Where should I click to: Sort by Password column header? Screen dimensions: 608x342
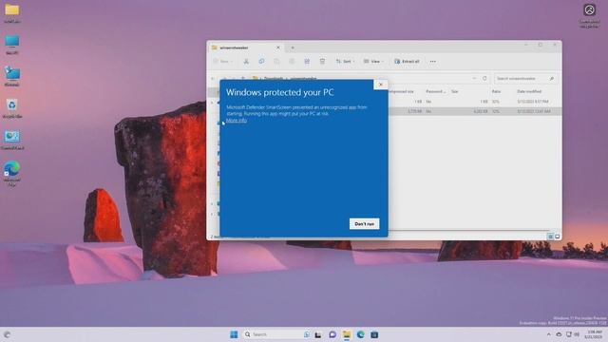click(435, 91)
